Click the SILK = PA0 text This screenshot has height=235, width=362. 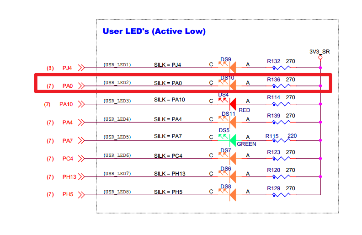[x=168, y=83]
